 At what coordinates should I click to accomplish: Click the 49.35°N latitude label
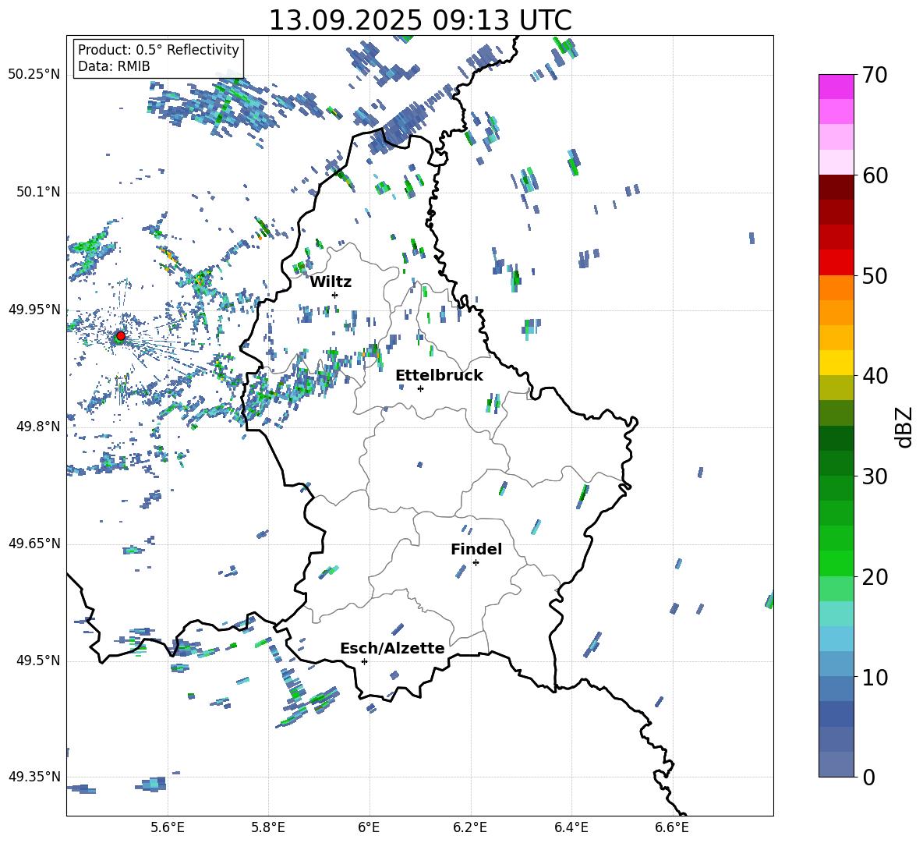34,777
